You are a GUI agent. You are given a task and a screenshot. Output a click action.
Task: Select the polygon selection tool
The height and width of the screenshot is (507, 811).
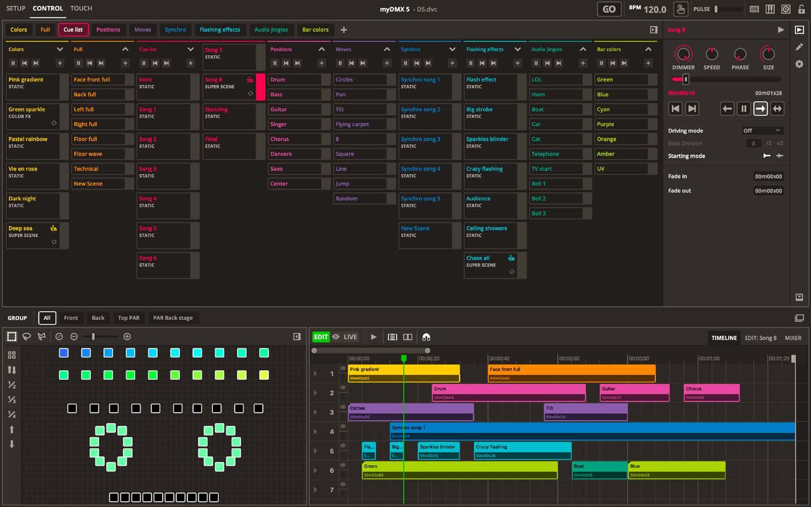(42, 336)
